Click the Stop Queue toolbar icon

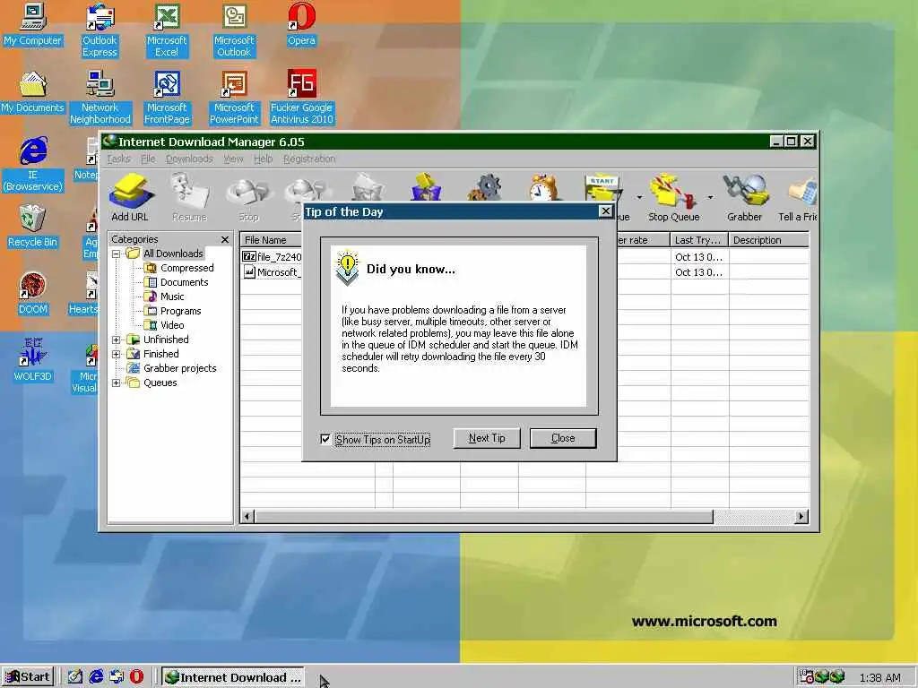pyautogui.click(x=673, y=197)
